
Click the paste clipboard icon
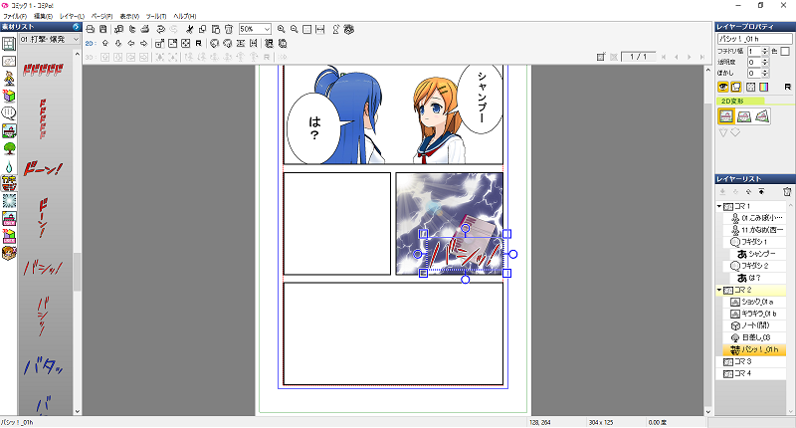click(215, 30)
